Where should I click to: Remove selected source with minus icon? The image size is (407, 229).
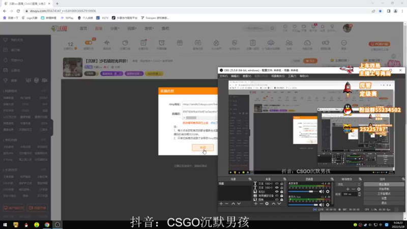click(261, 204)
